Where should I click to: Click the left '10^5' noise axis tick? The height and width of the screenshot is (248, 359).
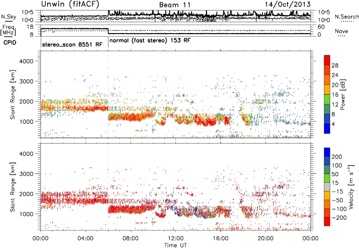[x=27, y=12]
